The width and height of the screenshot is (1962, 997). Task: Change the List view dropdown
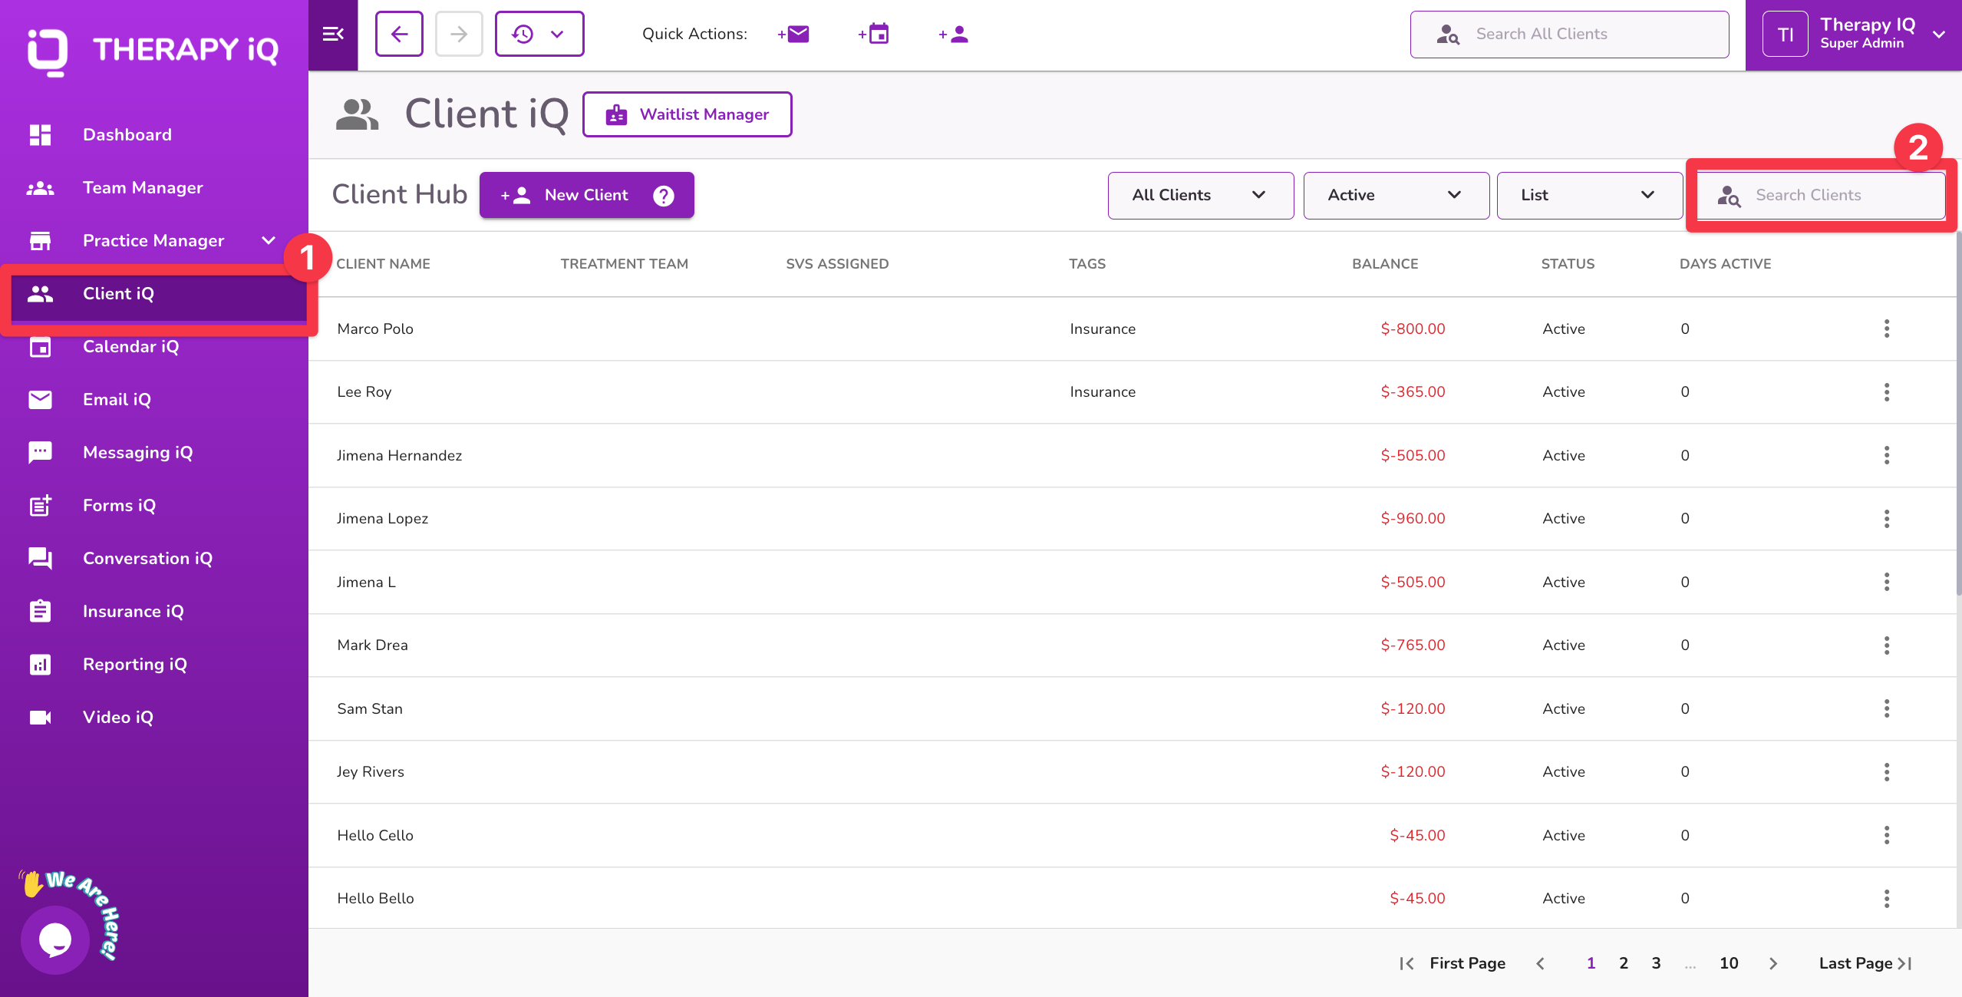click(1588, 196)
